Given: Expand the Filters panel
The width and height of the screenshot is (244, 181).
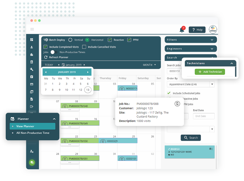Looking at the screenshot, I should point(191,39).
